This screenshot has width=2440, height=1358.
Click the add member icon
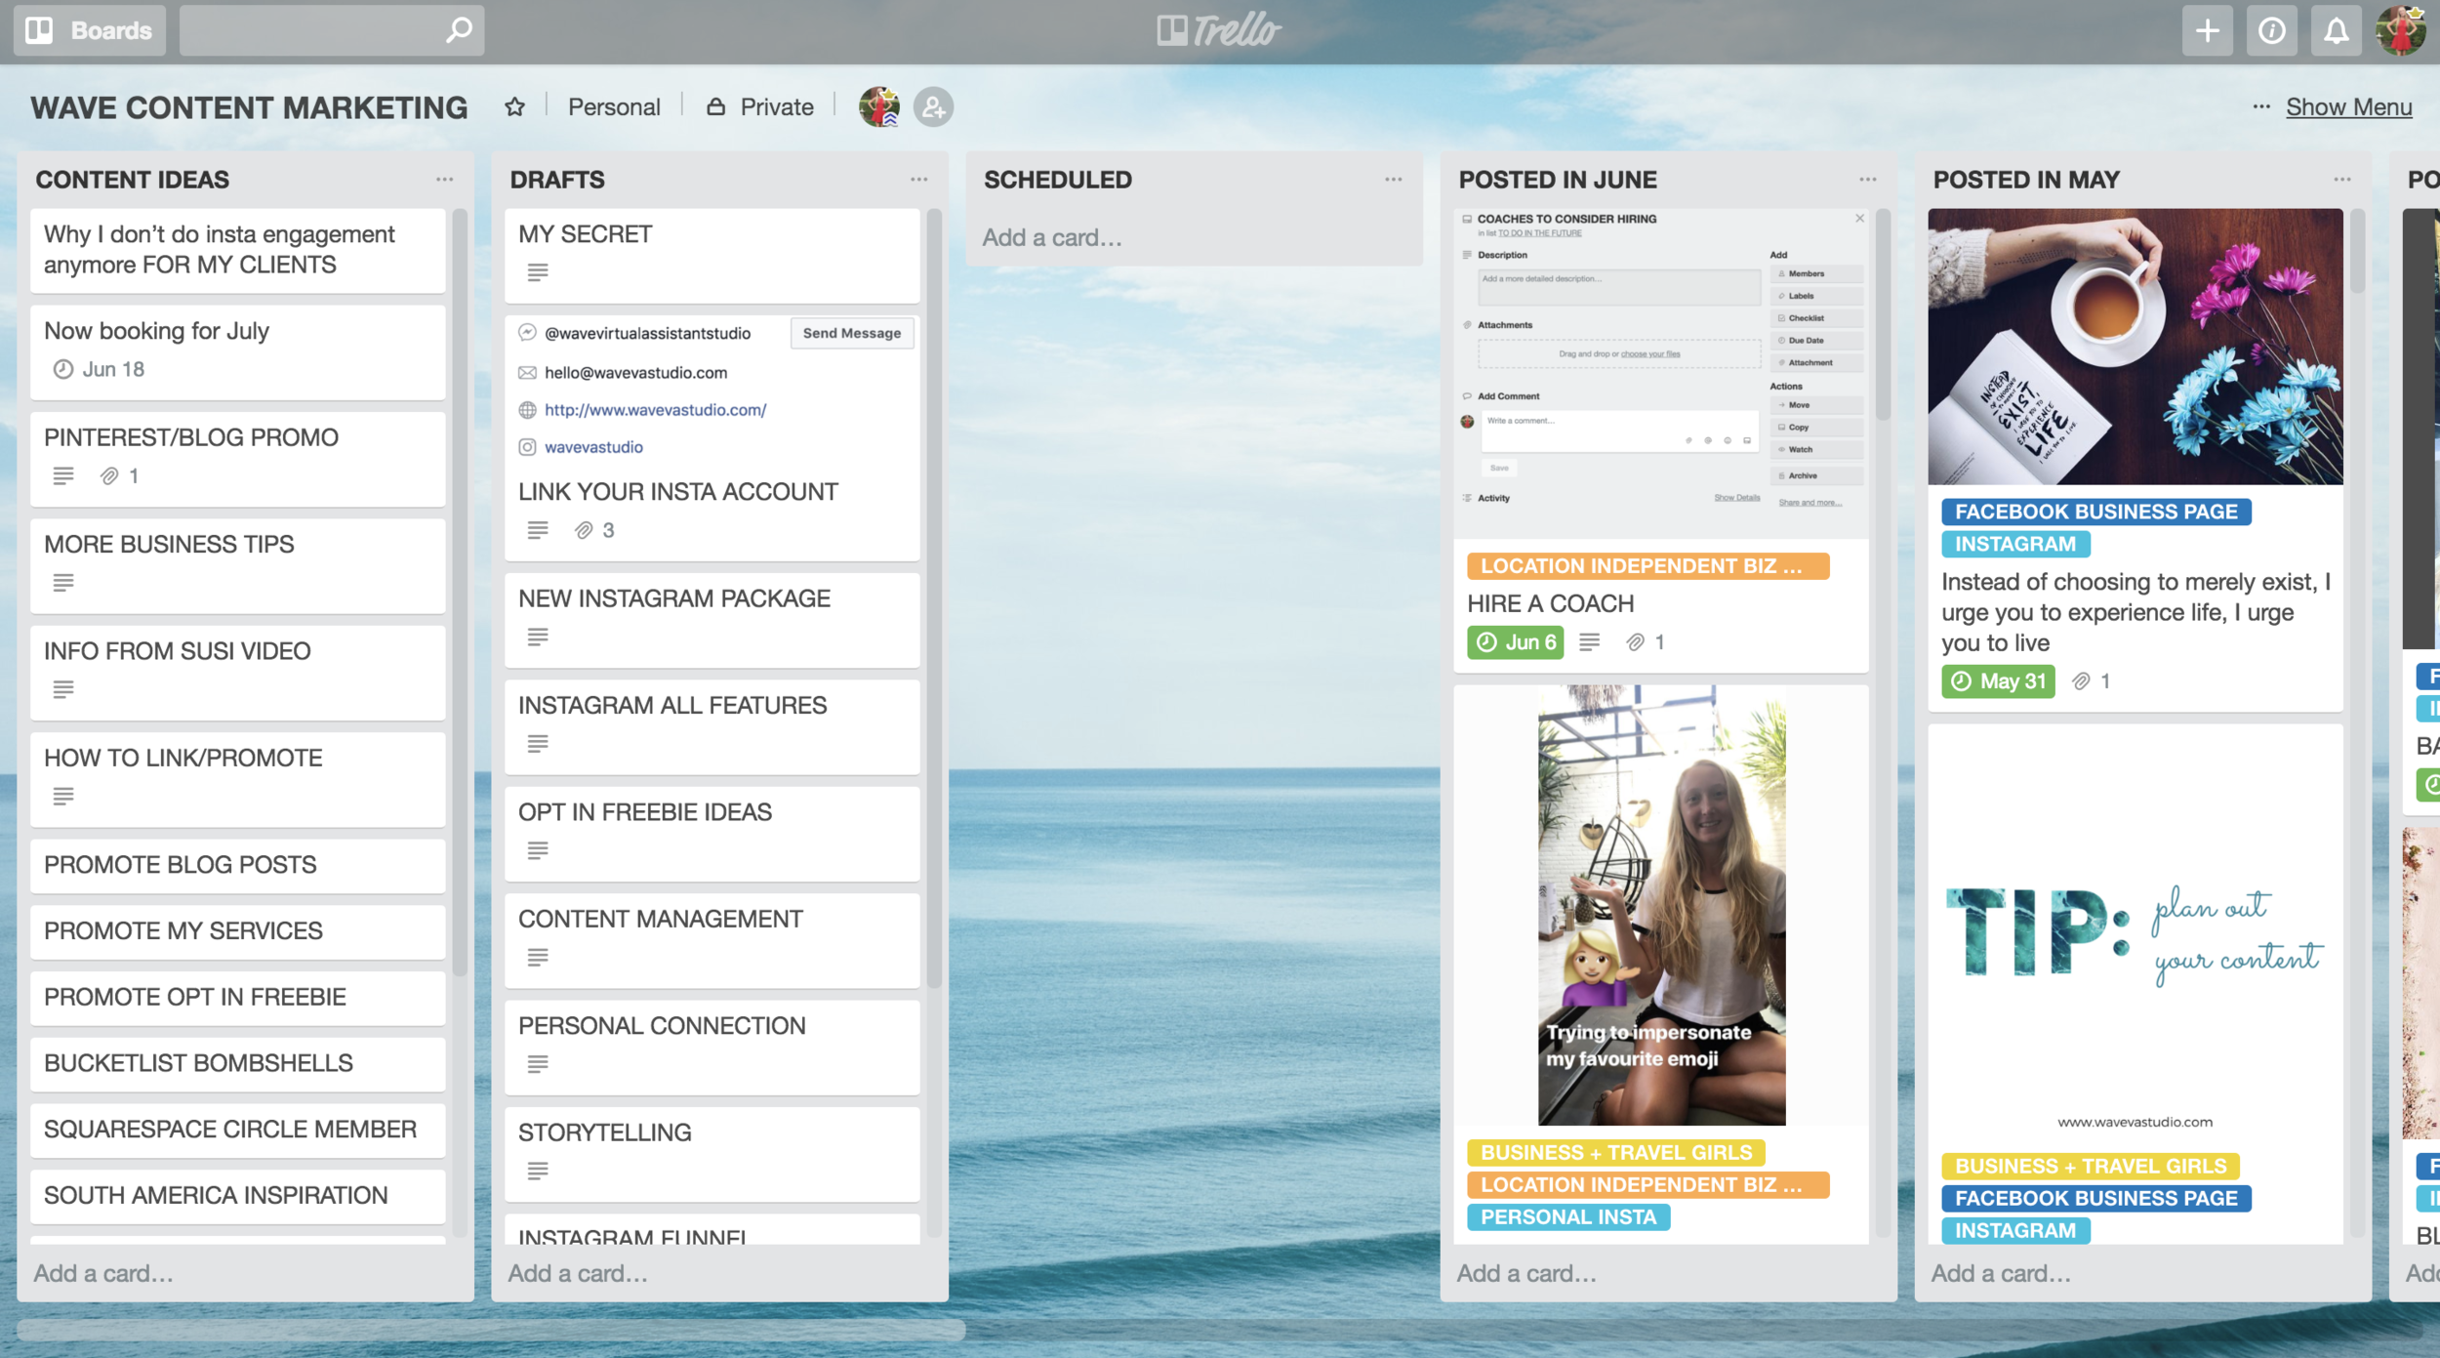click(x=933, y=106)
